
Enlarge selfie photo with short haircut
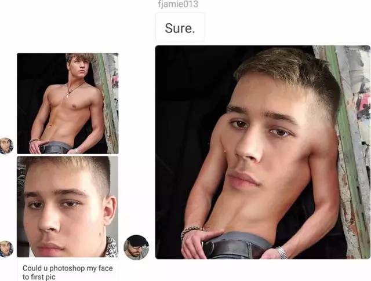coord(68,207)
